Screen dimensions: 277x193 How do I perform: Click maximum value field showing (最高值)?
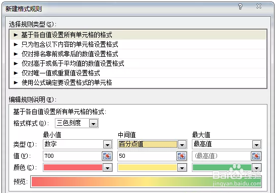222,156
